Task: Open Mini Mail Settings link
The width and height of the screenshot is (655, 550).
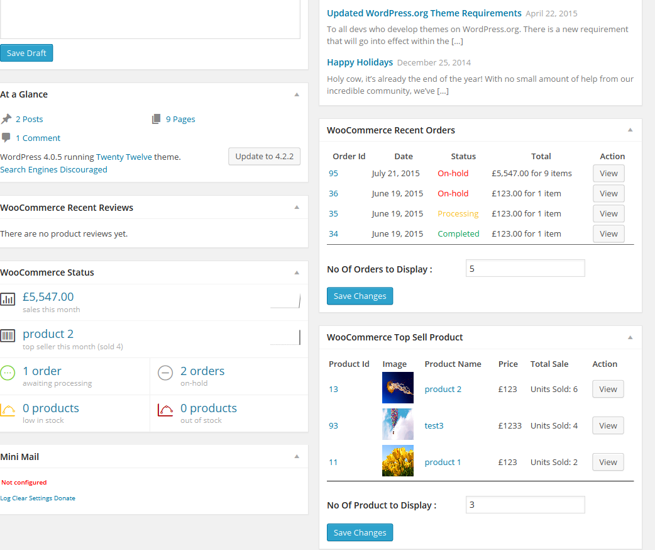Action: (40, 498)
